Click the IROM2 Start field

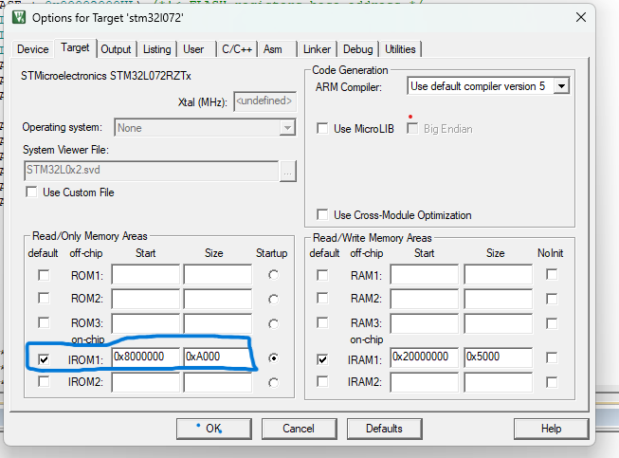coord(146,382)
